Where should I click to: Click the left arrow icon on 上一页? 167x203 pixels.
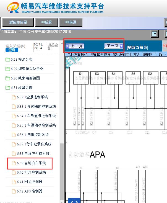point(67,46)
